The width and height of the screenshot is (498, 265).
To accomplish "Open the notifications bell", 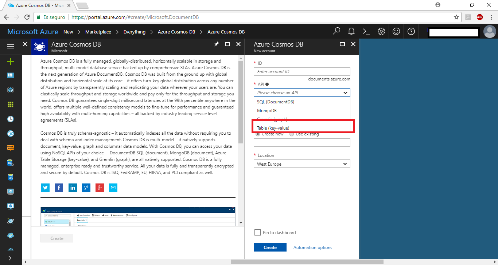I will (351, 31).
